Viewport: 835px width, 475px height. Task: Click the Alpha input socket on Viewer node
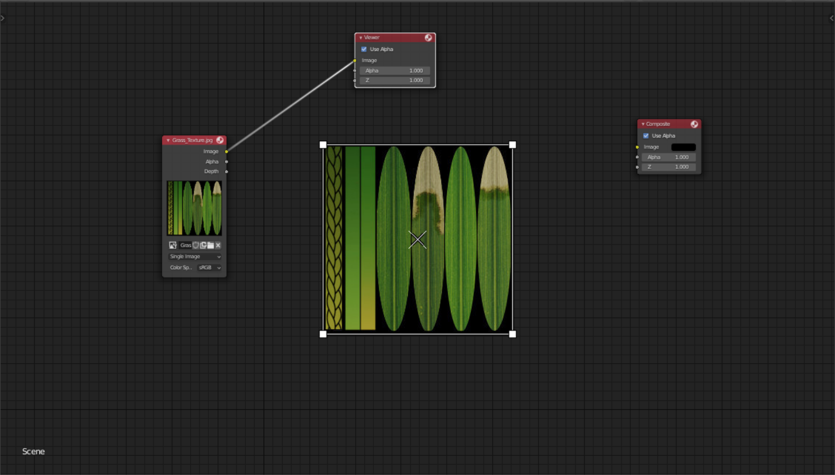(355, 71)
